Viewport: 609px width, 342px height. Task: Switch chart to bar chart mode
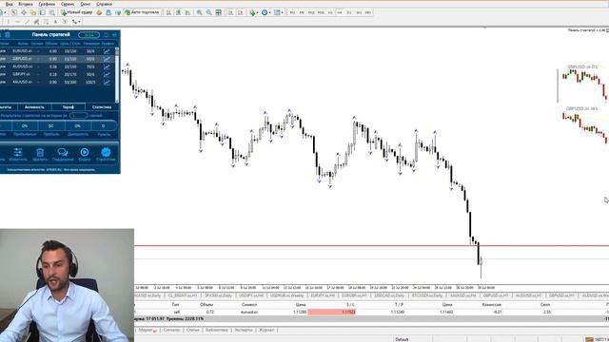(168, 12)
